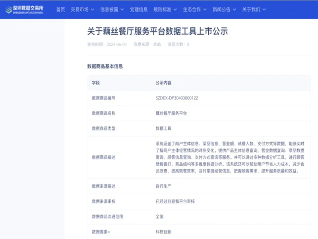Click the article title 关于藕丝餐厅服务平台数据工具上市公示
The image size is (318, 239).
click(x=157, y=31)
